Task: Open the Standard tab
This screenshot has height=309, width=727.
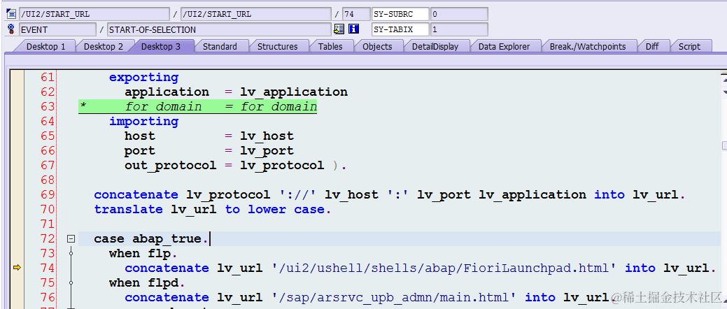Action: pyautogui.click(x=220, y=46)
